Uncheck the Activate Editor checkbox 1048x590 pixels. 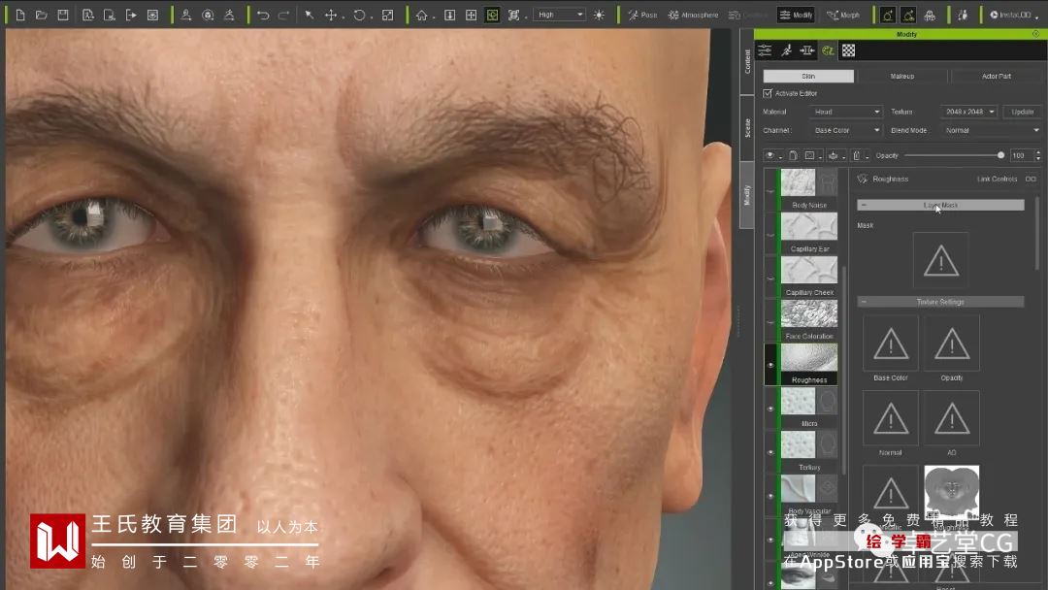point(768,93)
